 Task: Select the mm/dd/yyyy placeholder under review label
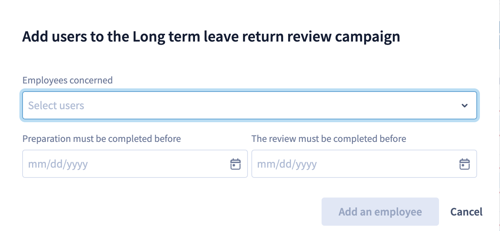point(287,164)
